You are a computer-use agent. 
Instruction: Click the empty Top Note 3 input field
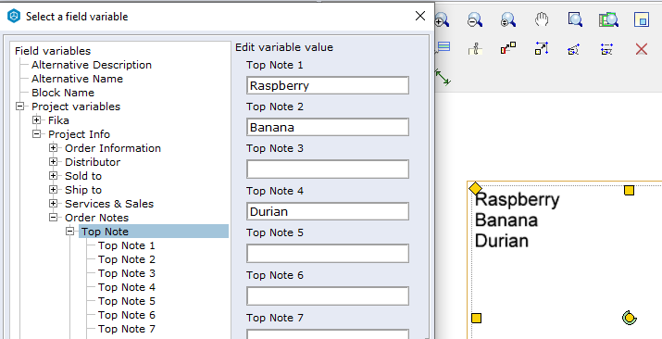[x=328, y=169]
